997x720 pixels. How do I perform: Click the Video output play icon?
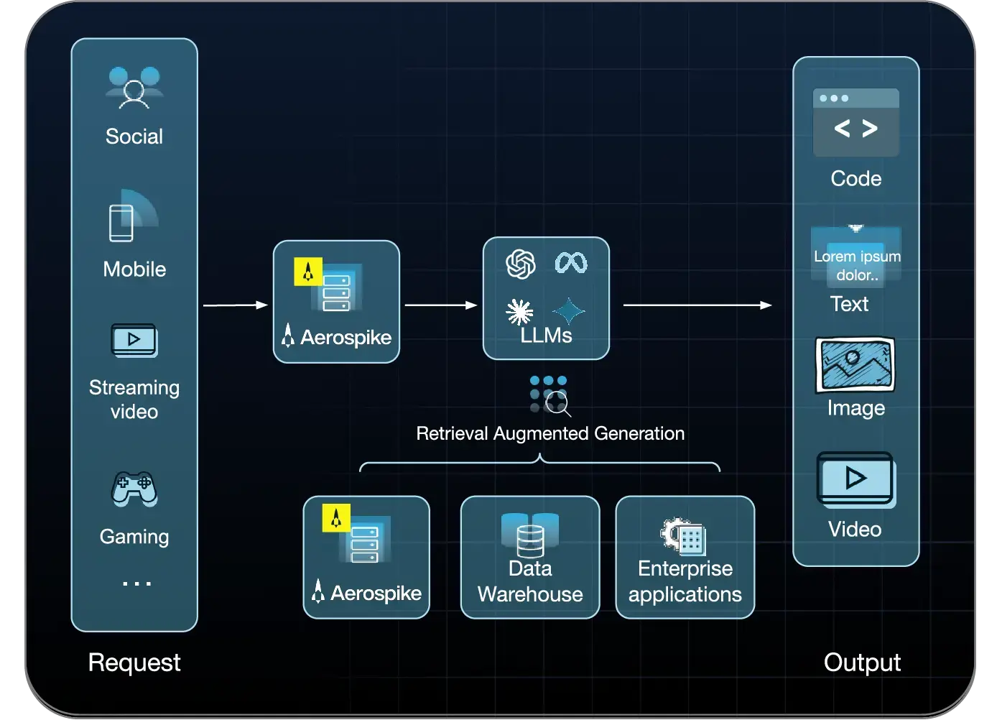[855, 479]
